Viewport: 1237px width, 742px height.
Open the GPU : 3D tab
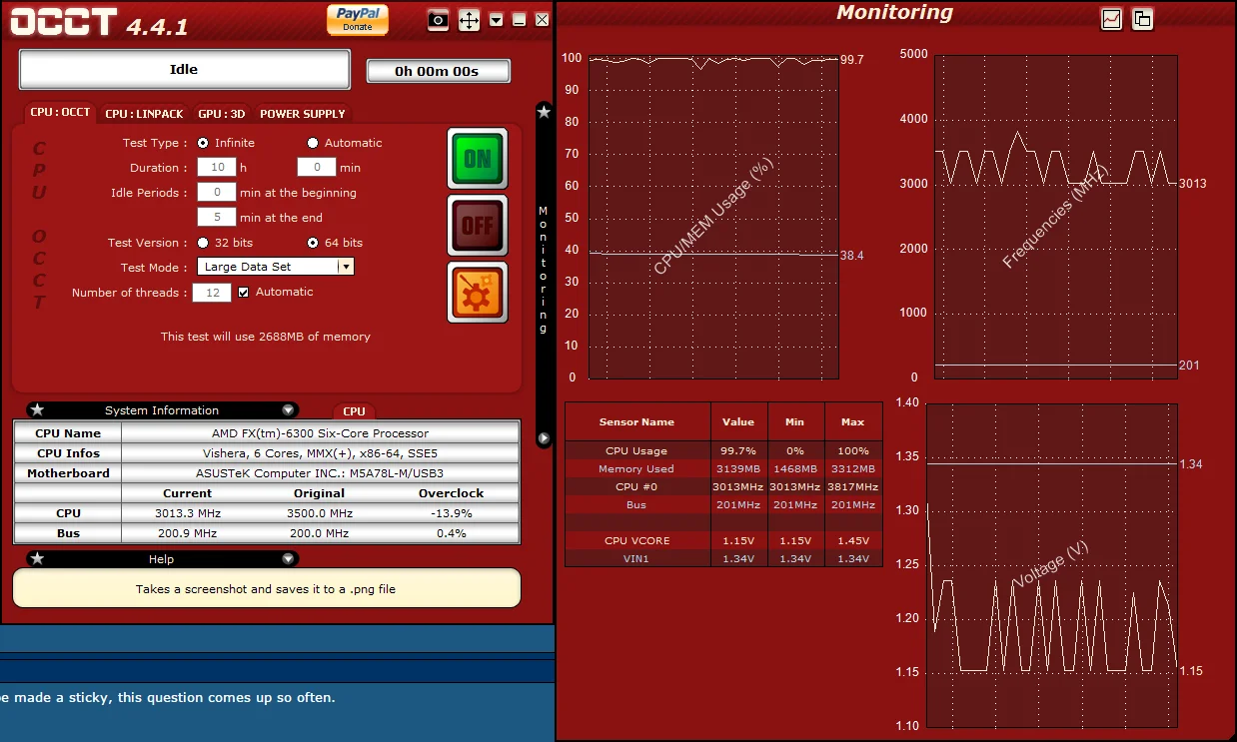(222, 114)
